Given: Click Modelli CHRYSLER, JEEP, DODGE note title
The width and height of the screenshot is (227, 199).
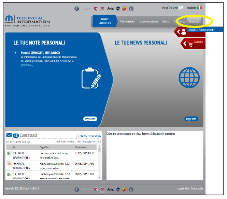Looking at the screenshot, I should [x=40, y=53].
